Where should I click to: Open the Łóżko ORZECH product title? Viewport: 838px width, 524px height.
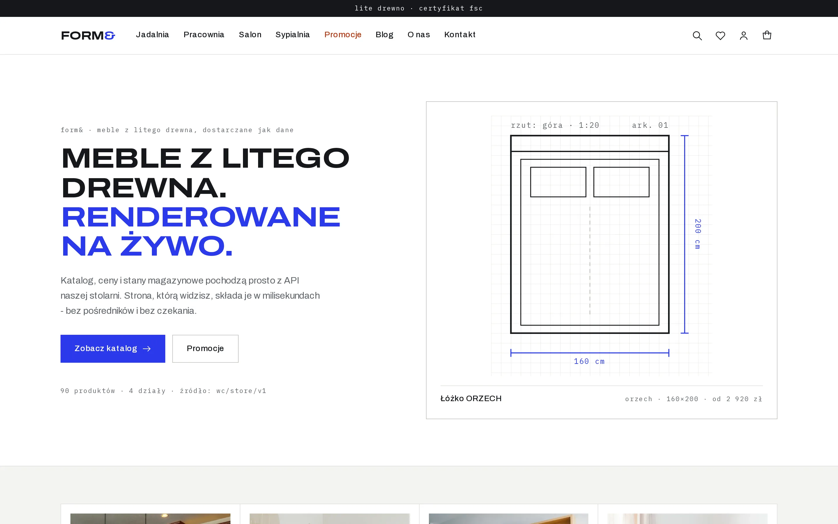[x=471, y=399]
